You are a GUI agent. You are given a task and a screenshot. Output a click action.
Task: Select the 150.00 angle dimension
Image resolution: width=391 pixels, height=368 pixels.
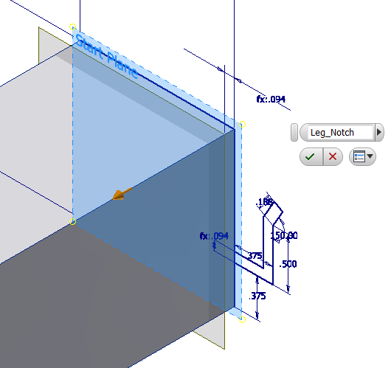coord(284,235)
